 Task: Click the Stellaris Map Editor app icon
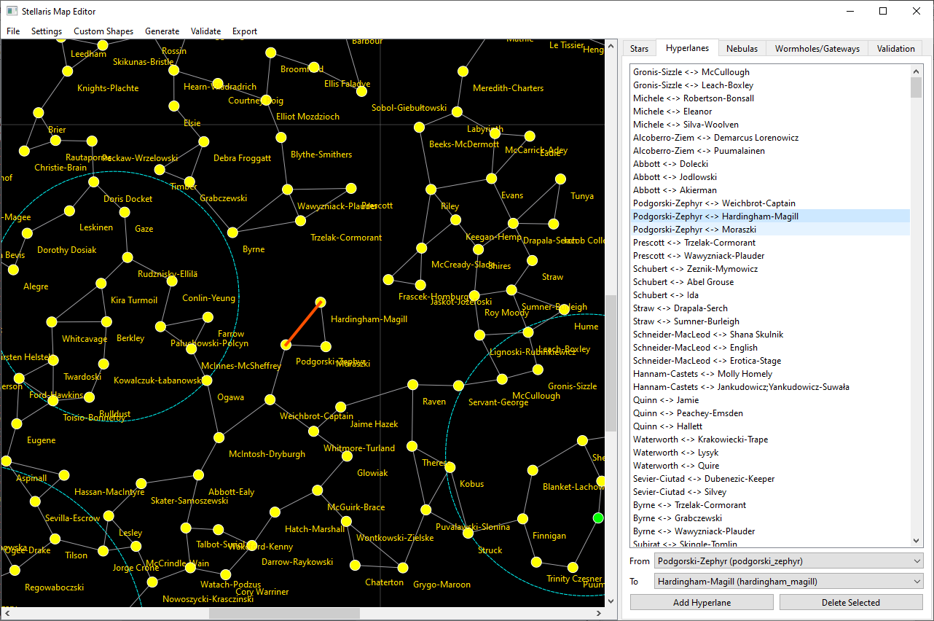point(12,11)
